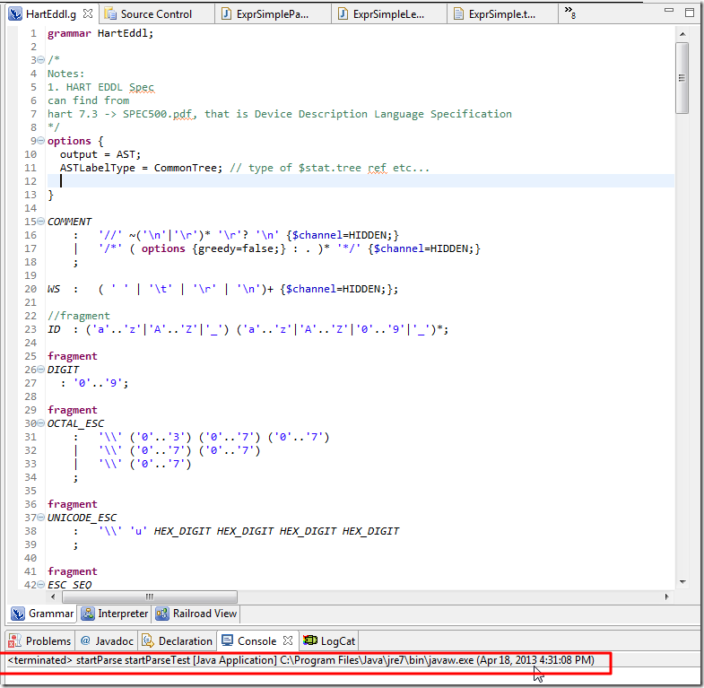704x688 pixels.
Task: Select the Grammar view tab
Action: [x=42, y=614]
